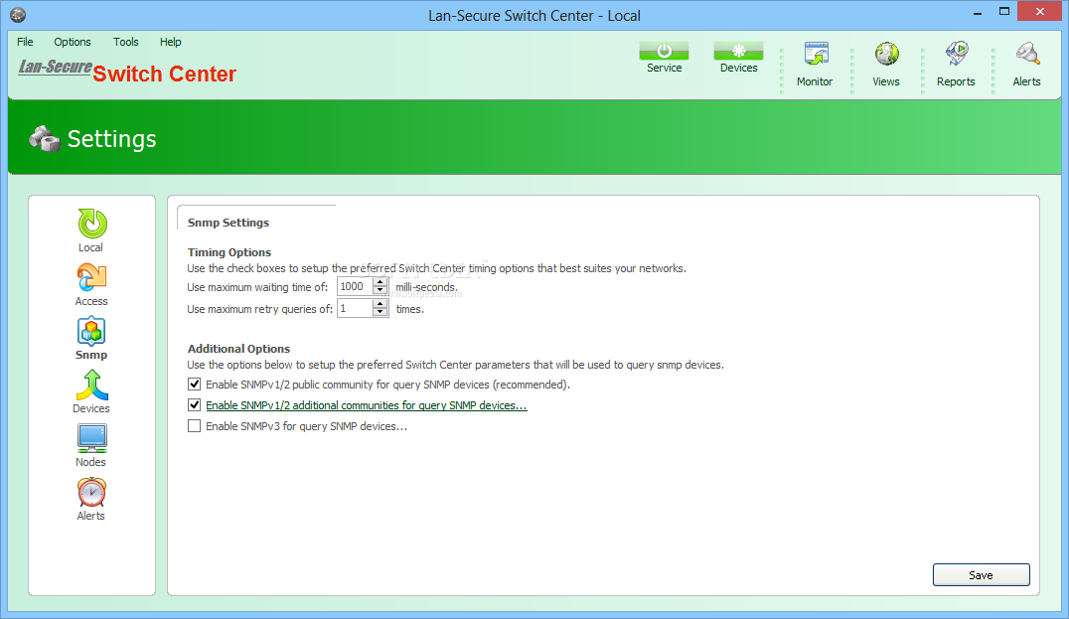Screen dimensions: 1069x619
Task: Click the SNMPv3 query devices label
Action: tap(307, 426)
